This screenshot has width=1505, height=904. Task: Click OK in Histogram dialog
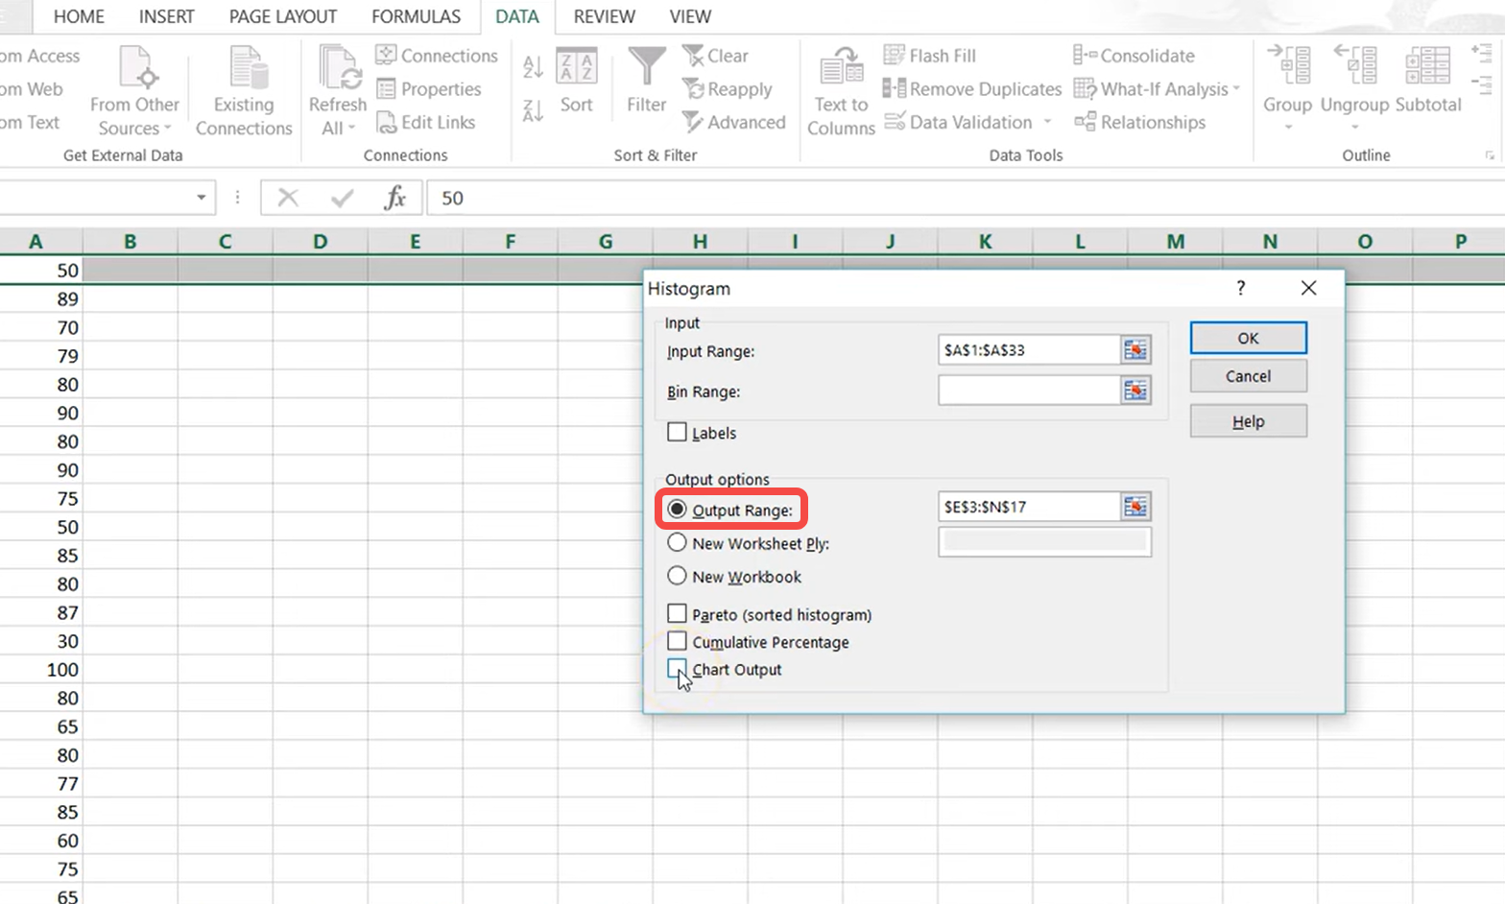[x=1248, y=338]
